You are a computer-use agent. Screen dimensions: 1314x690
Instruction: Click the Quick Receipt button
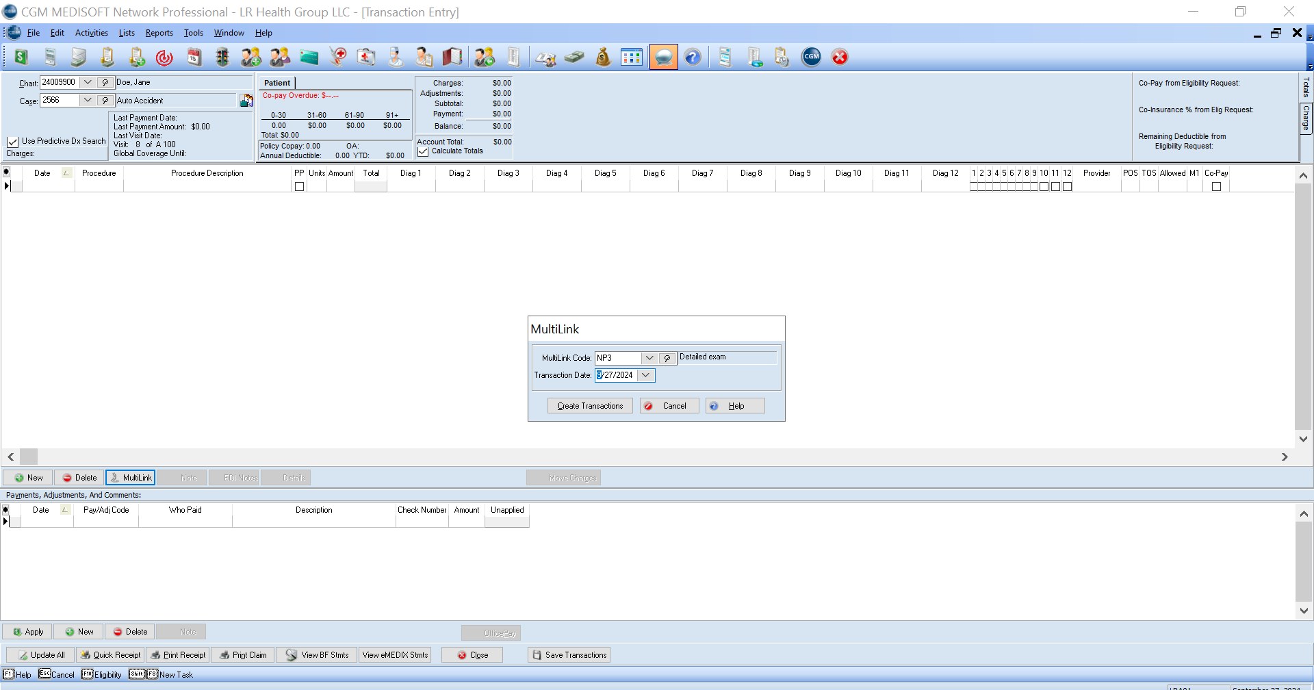tap(109, 655)
